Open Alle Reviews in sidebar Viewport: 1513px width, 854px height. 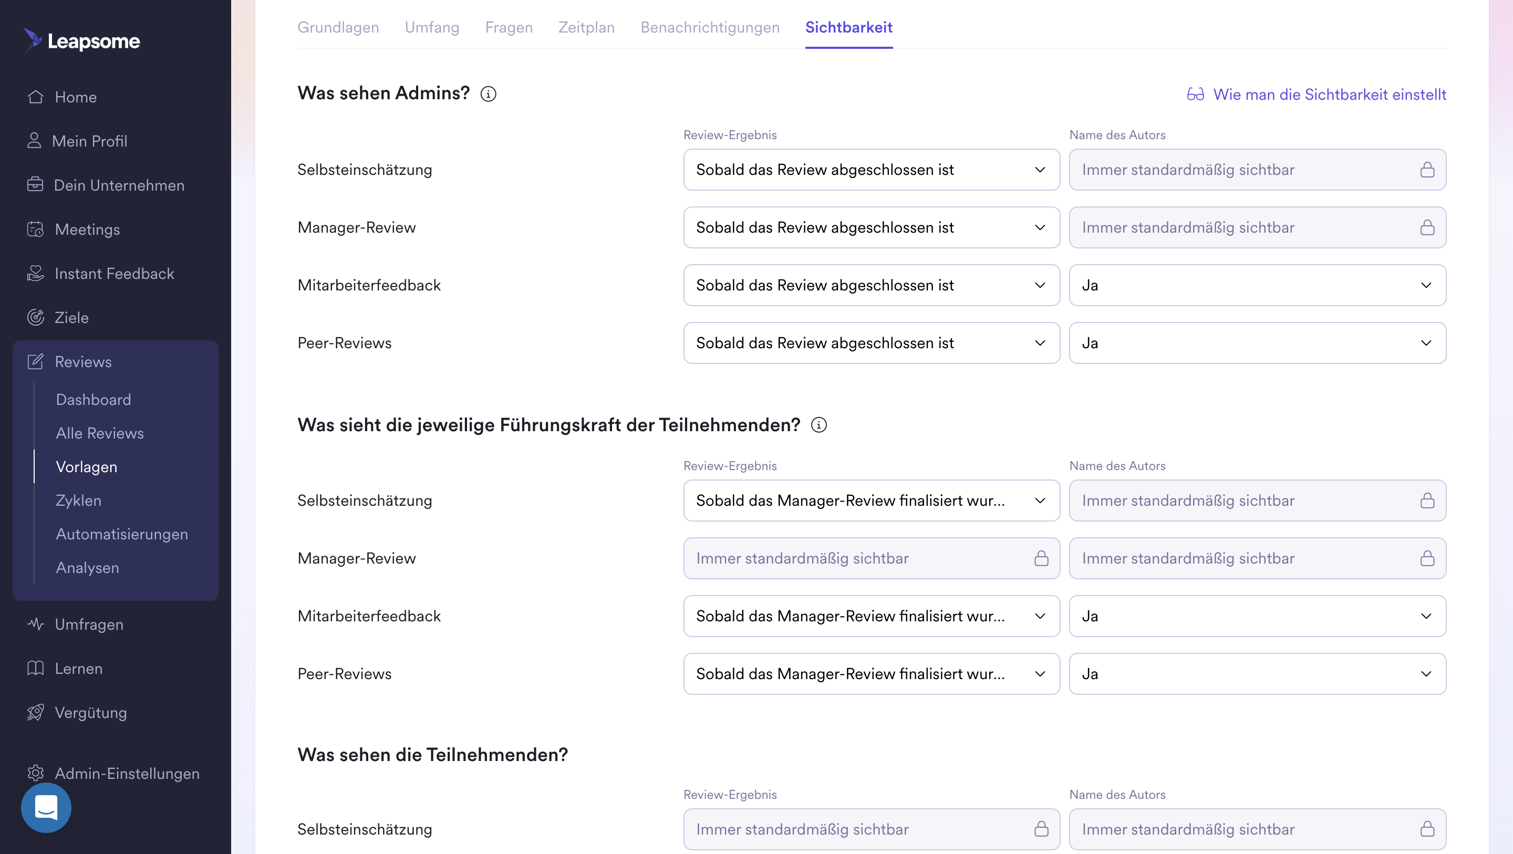tap(100, 433)
